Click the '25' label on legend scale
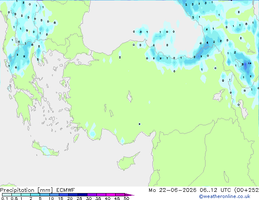The width and height of the screenshot is (259, 200). tap(79, 198)
